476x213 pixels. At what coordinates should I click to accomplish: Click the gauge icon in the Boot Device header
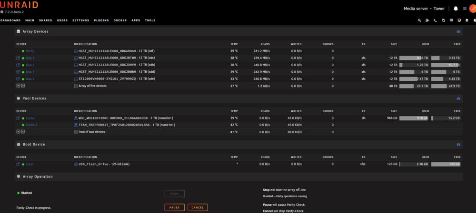point(458,145)
